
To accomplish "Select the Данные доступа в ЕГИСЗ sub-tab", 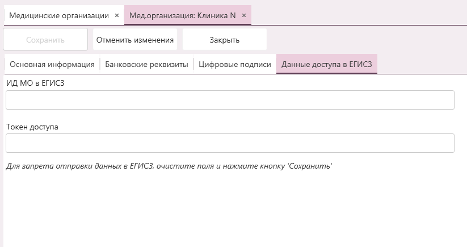I will point(327,64).
